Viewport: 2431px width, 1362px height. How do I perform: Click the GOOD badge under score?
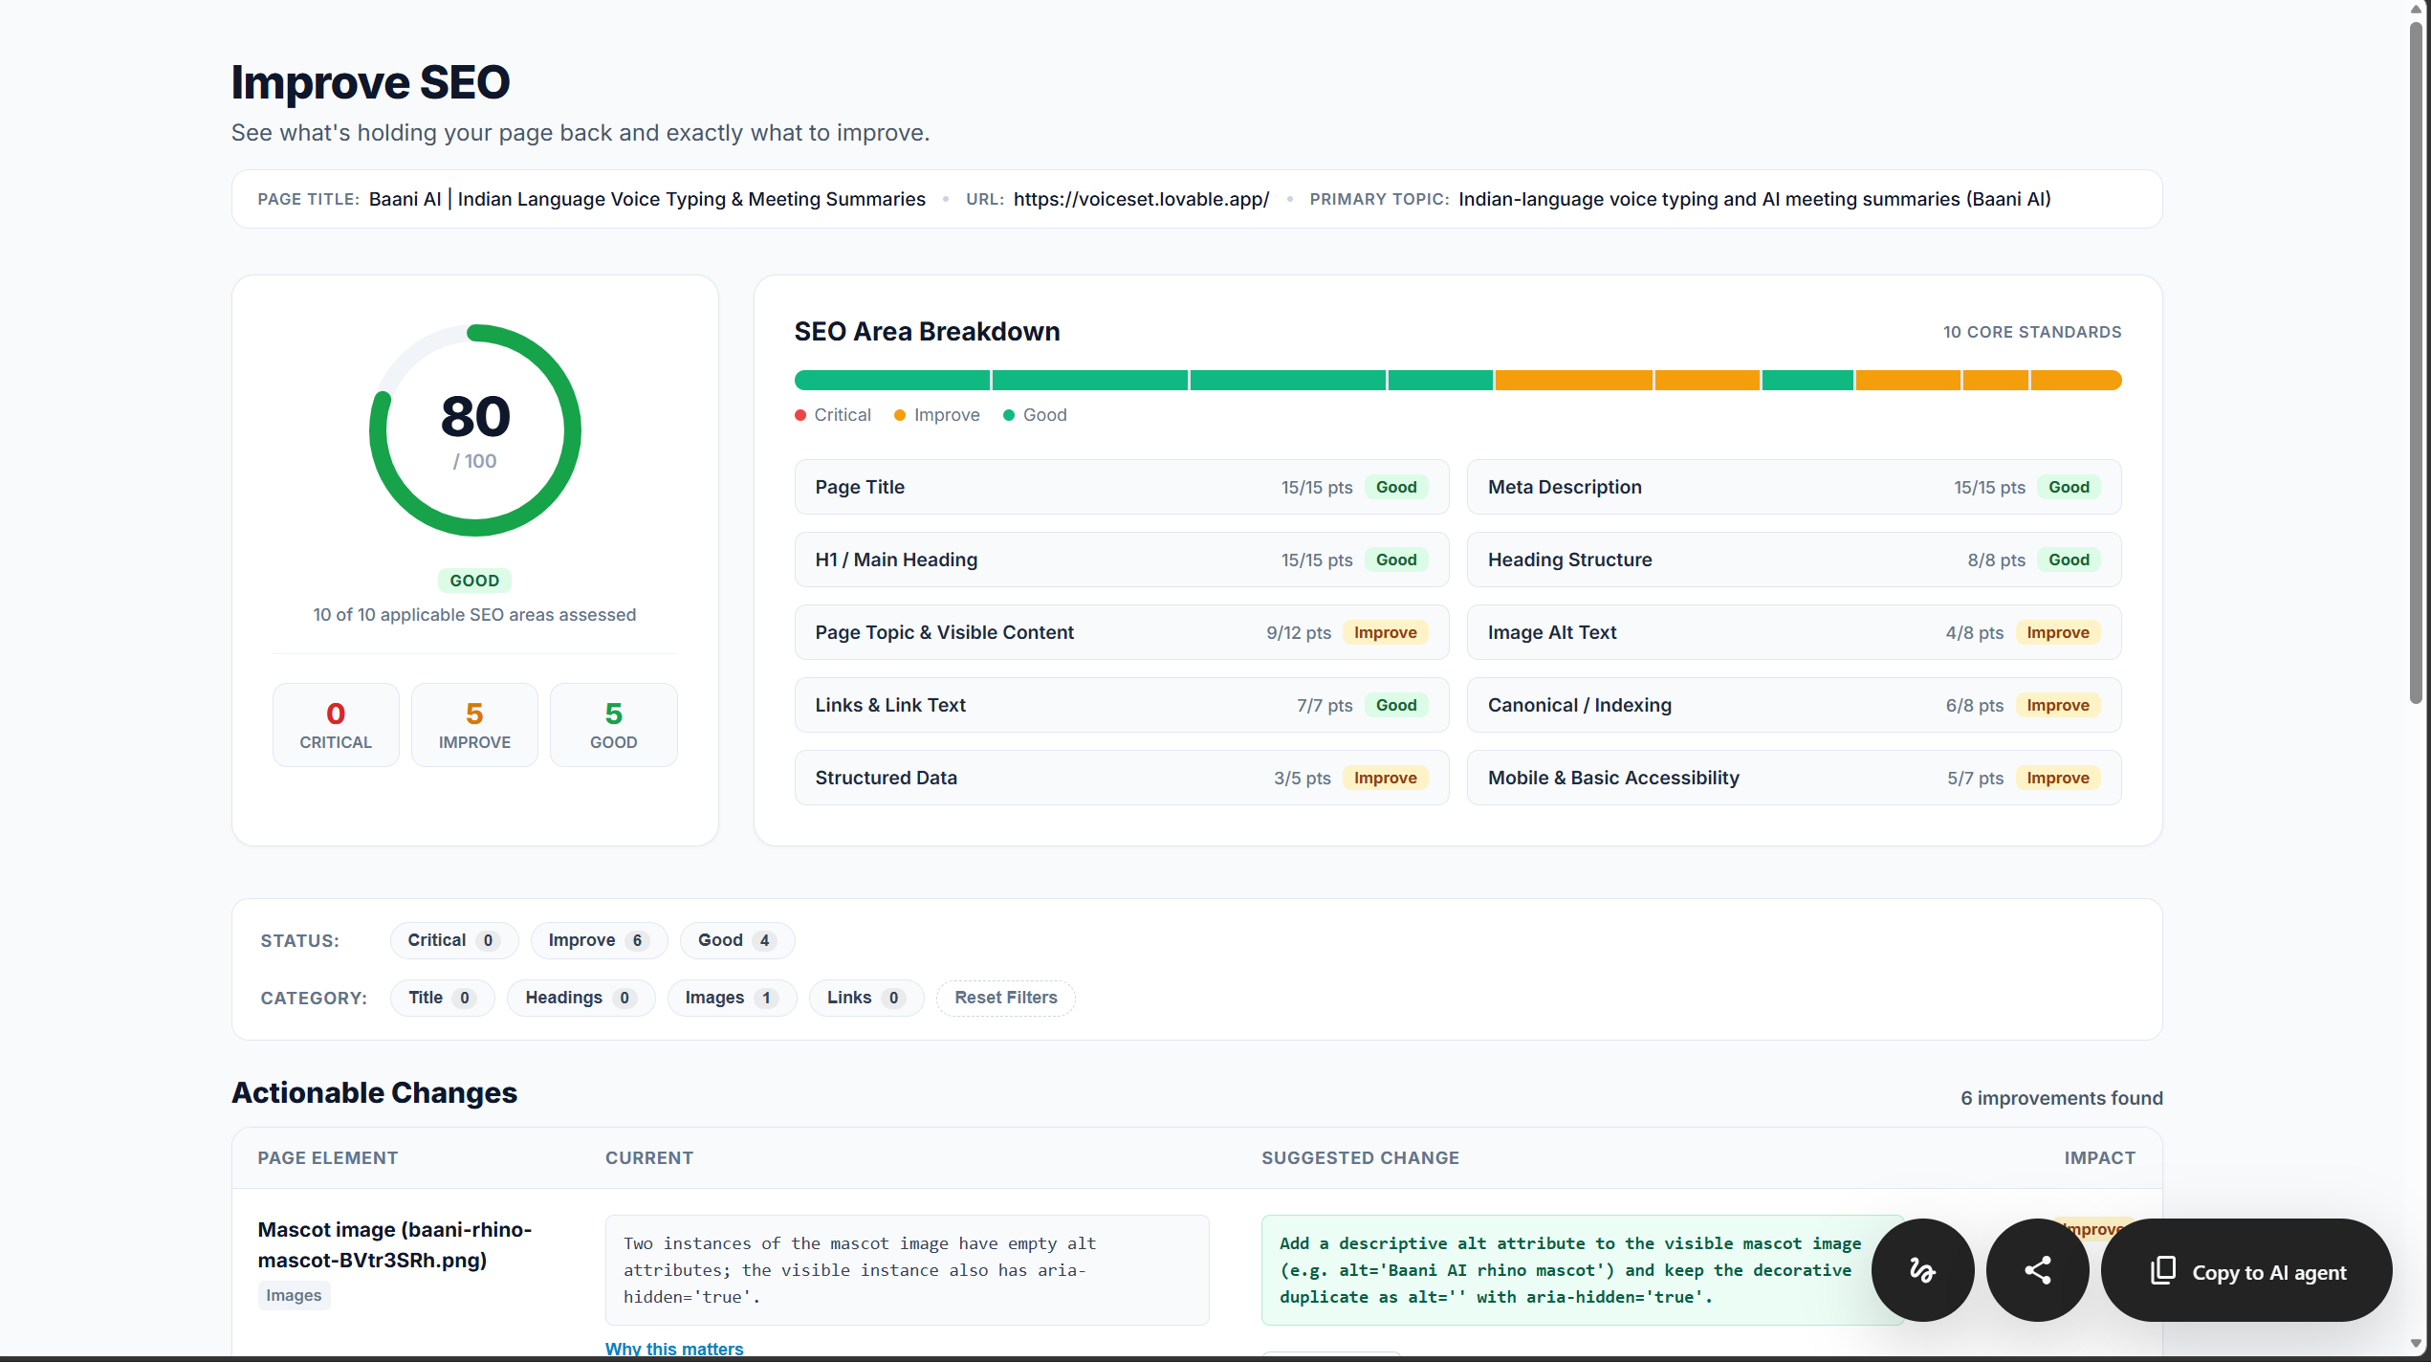[474, 581]
